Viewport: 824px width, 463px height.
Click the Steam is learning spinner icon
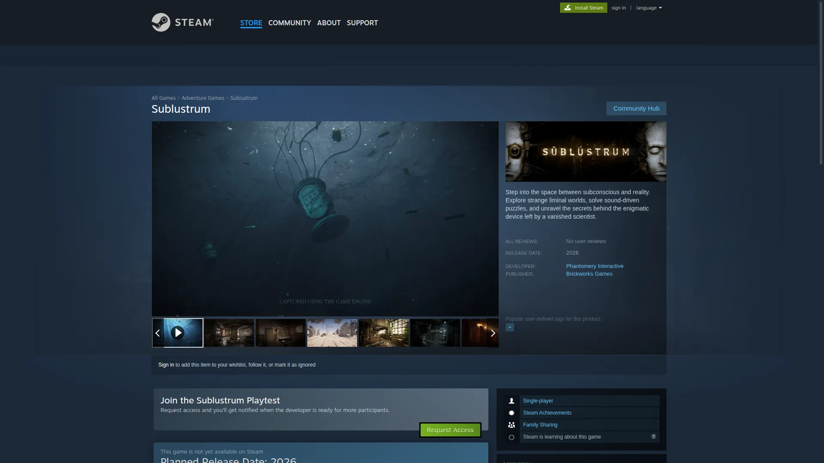pos(511,437)
